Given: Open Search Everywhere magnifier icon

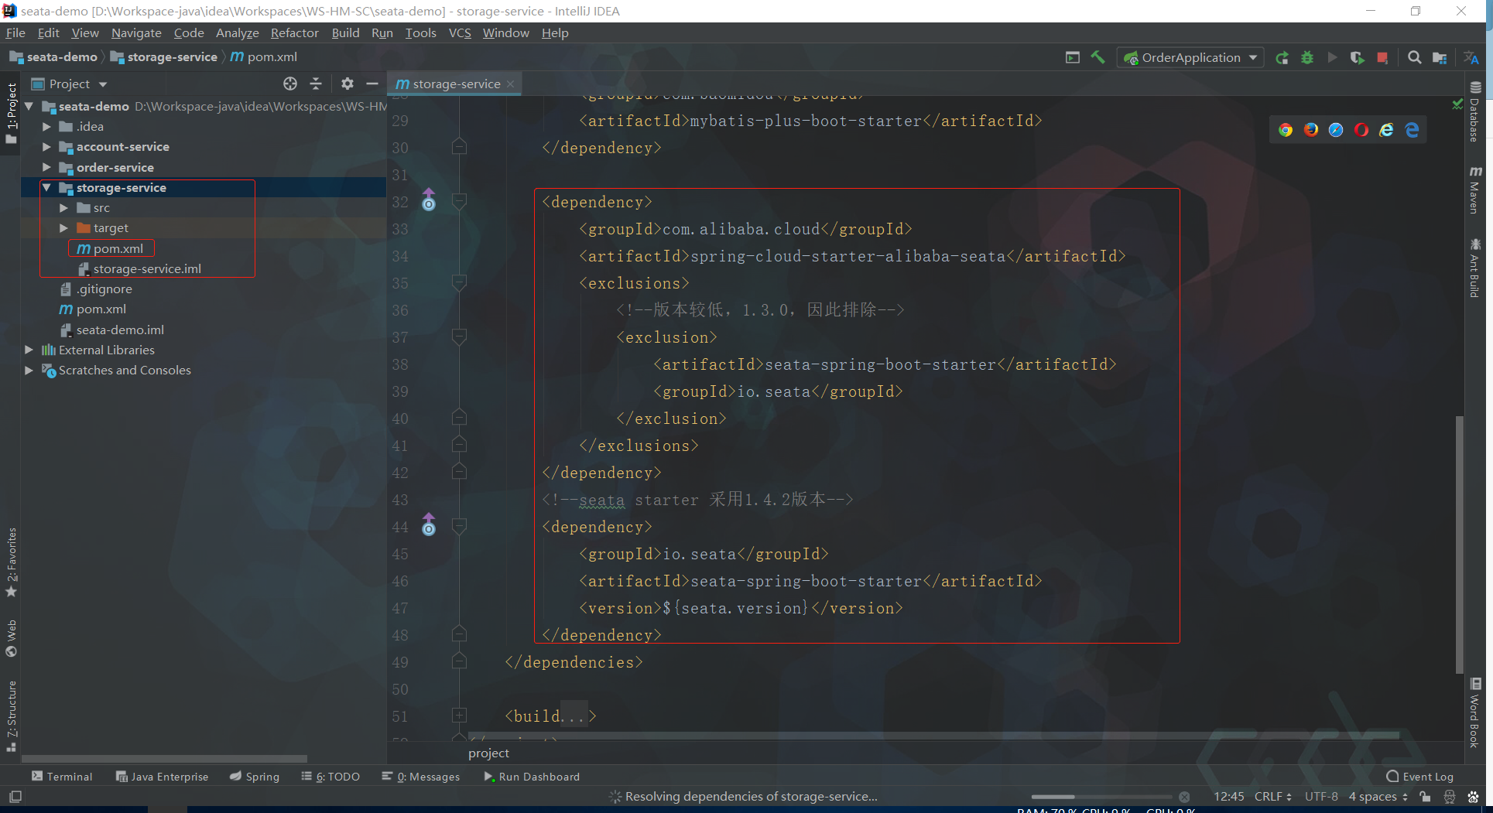Looking at the screenshot, I should click(x=1414, y=58).
